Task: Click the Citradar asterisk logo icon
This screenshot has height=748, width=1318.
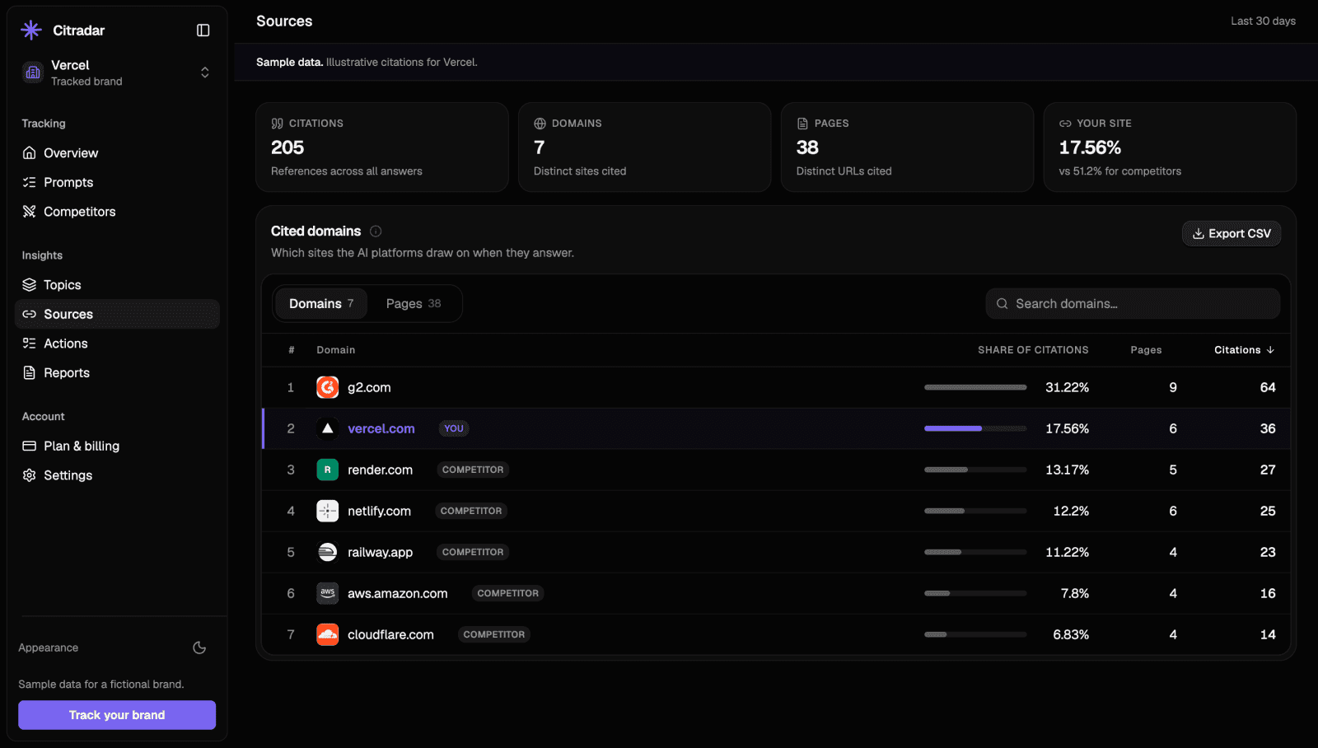Action: point(31,30)
